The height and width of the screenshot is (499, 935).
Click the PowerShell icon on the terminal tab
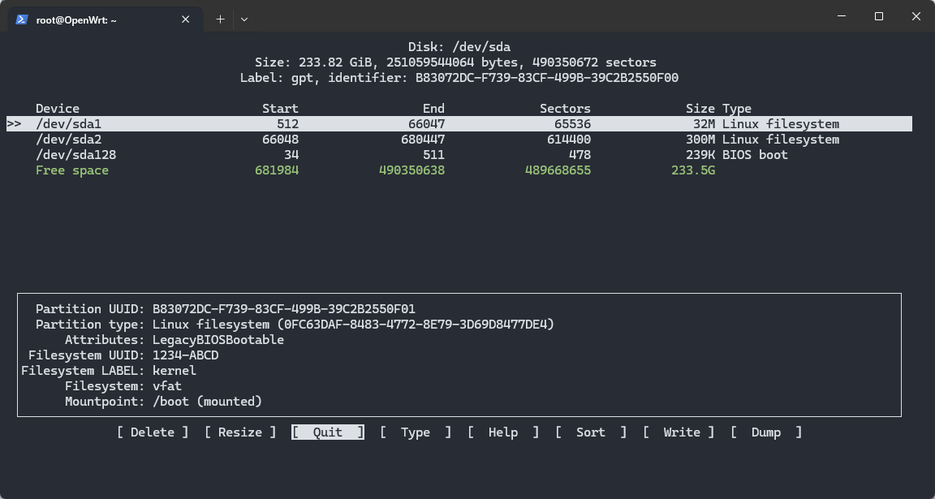point(19,19)
